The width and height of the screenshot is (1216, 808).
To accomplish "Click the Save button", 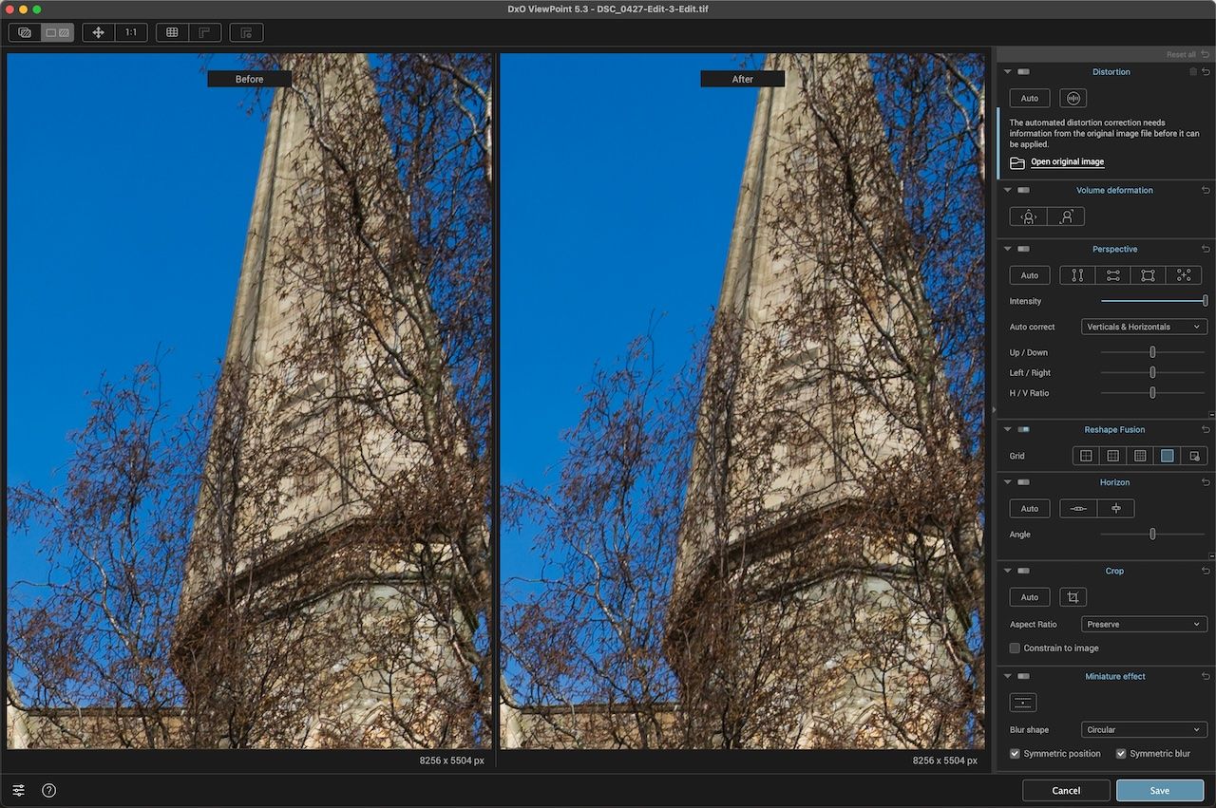I will pyautogui.click(x=1159, y=790).
